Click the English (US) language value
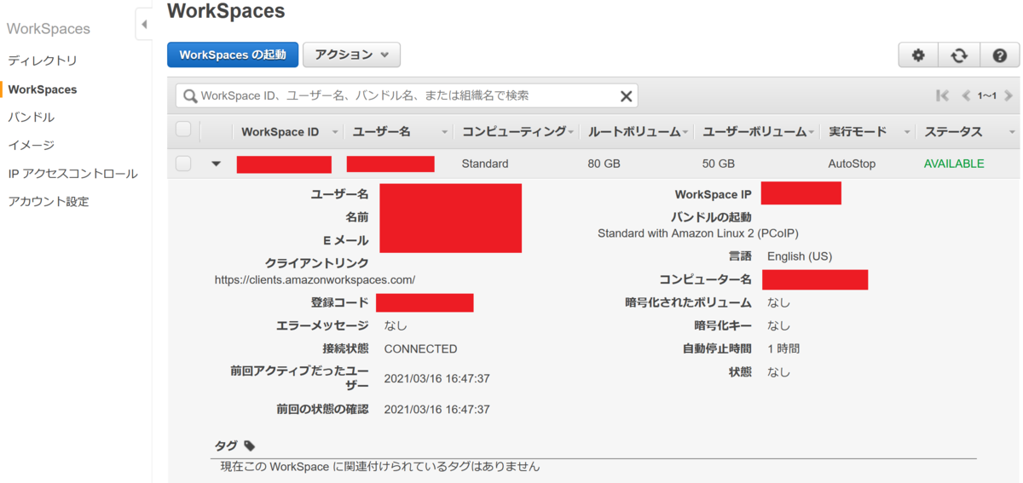1023x483 pixels. click(800, 256)
